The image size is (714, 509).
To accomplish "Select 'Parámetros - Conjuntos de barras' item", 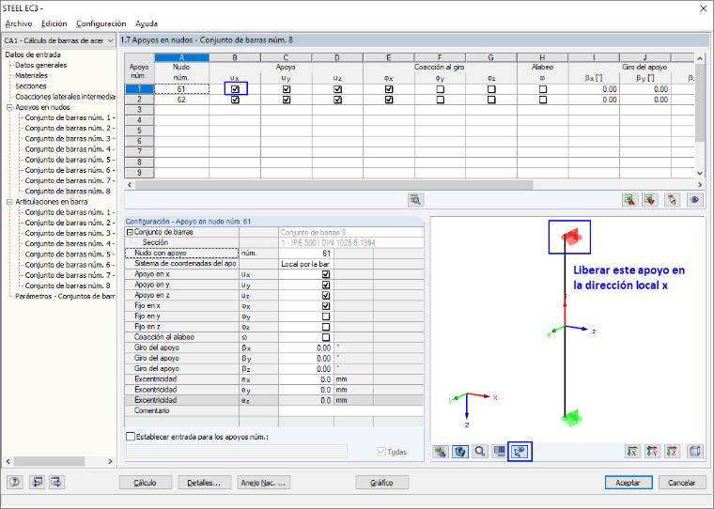I will 65,297.
